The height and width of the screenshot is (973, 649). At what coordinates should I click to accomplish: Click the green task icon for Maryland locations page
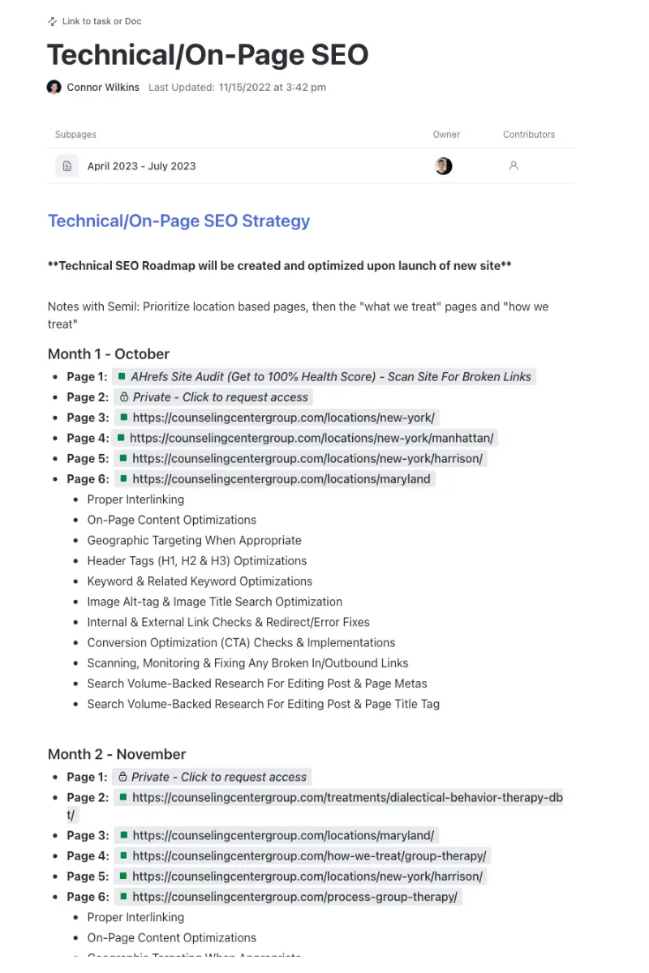click(x=122, y=478)
